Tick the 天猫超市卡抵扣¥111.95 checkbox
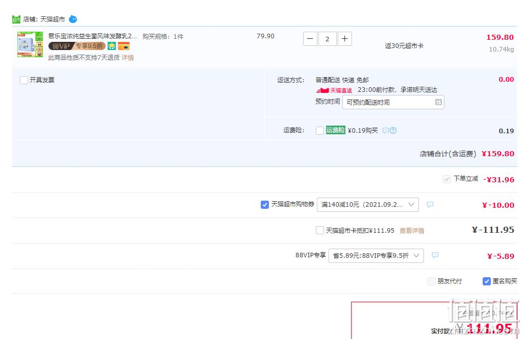 pos(320,230)
